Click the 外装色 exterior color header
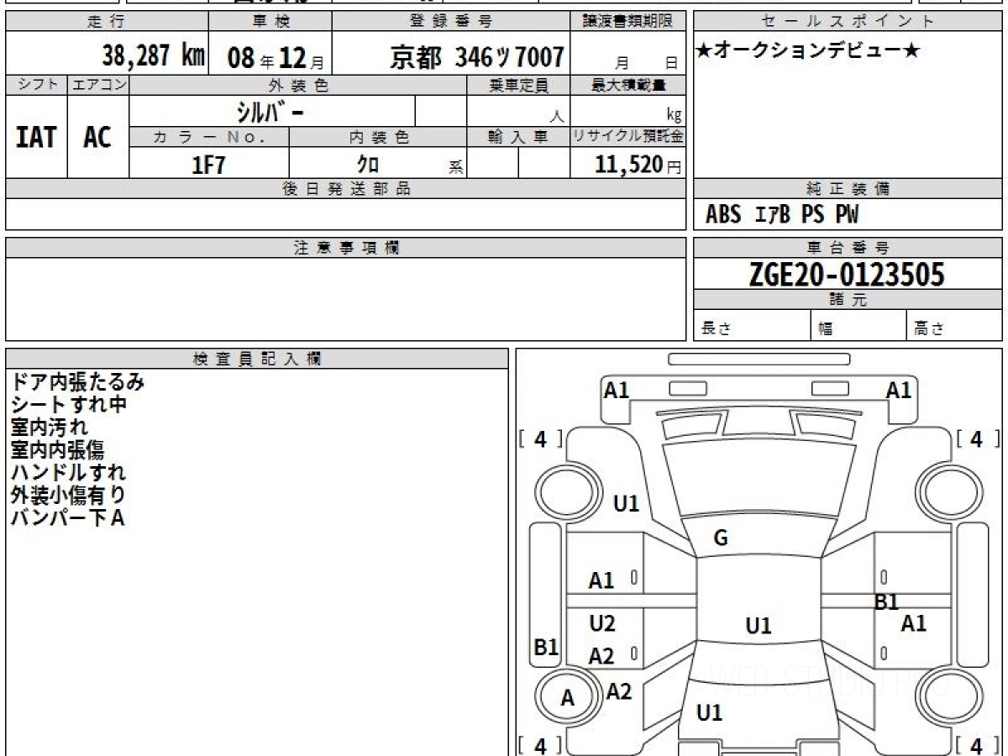Image resolution: width=1008 pixels, height=756 pixels. coord(298,85)
